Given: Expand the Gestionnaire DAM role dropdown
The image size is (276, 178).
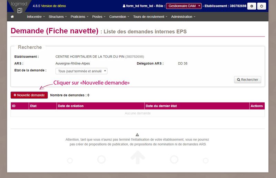Looking at the screenshot, I should coord(184,6).
